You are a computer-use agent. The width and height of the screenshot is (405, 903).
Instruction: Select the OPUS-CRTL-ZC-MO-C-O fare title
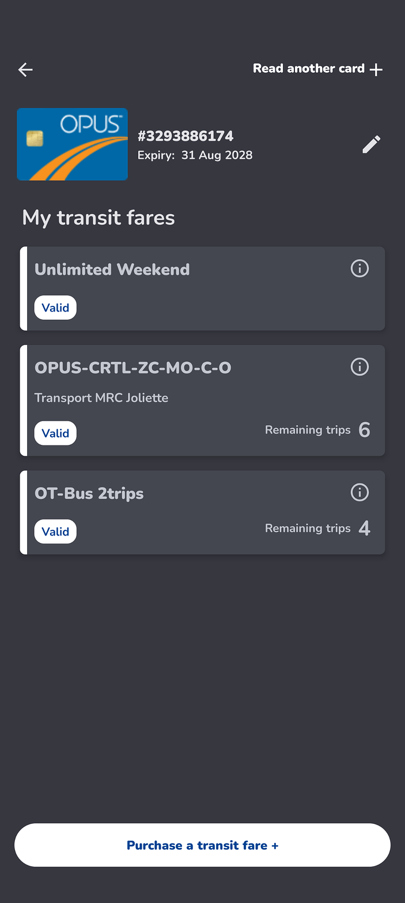[133, 368]
